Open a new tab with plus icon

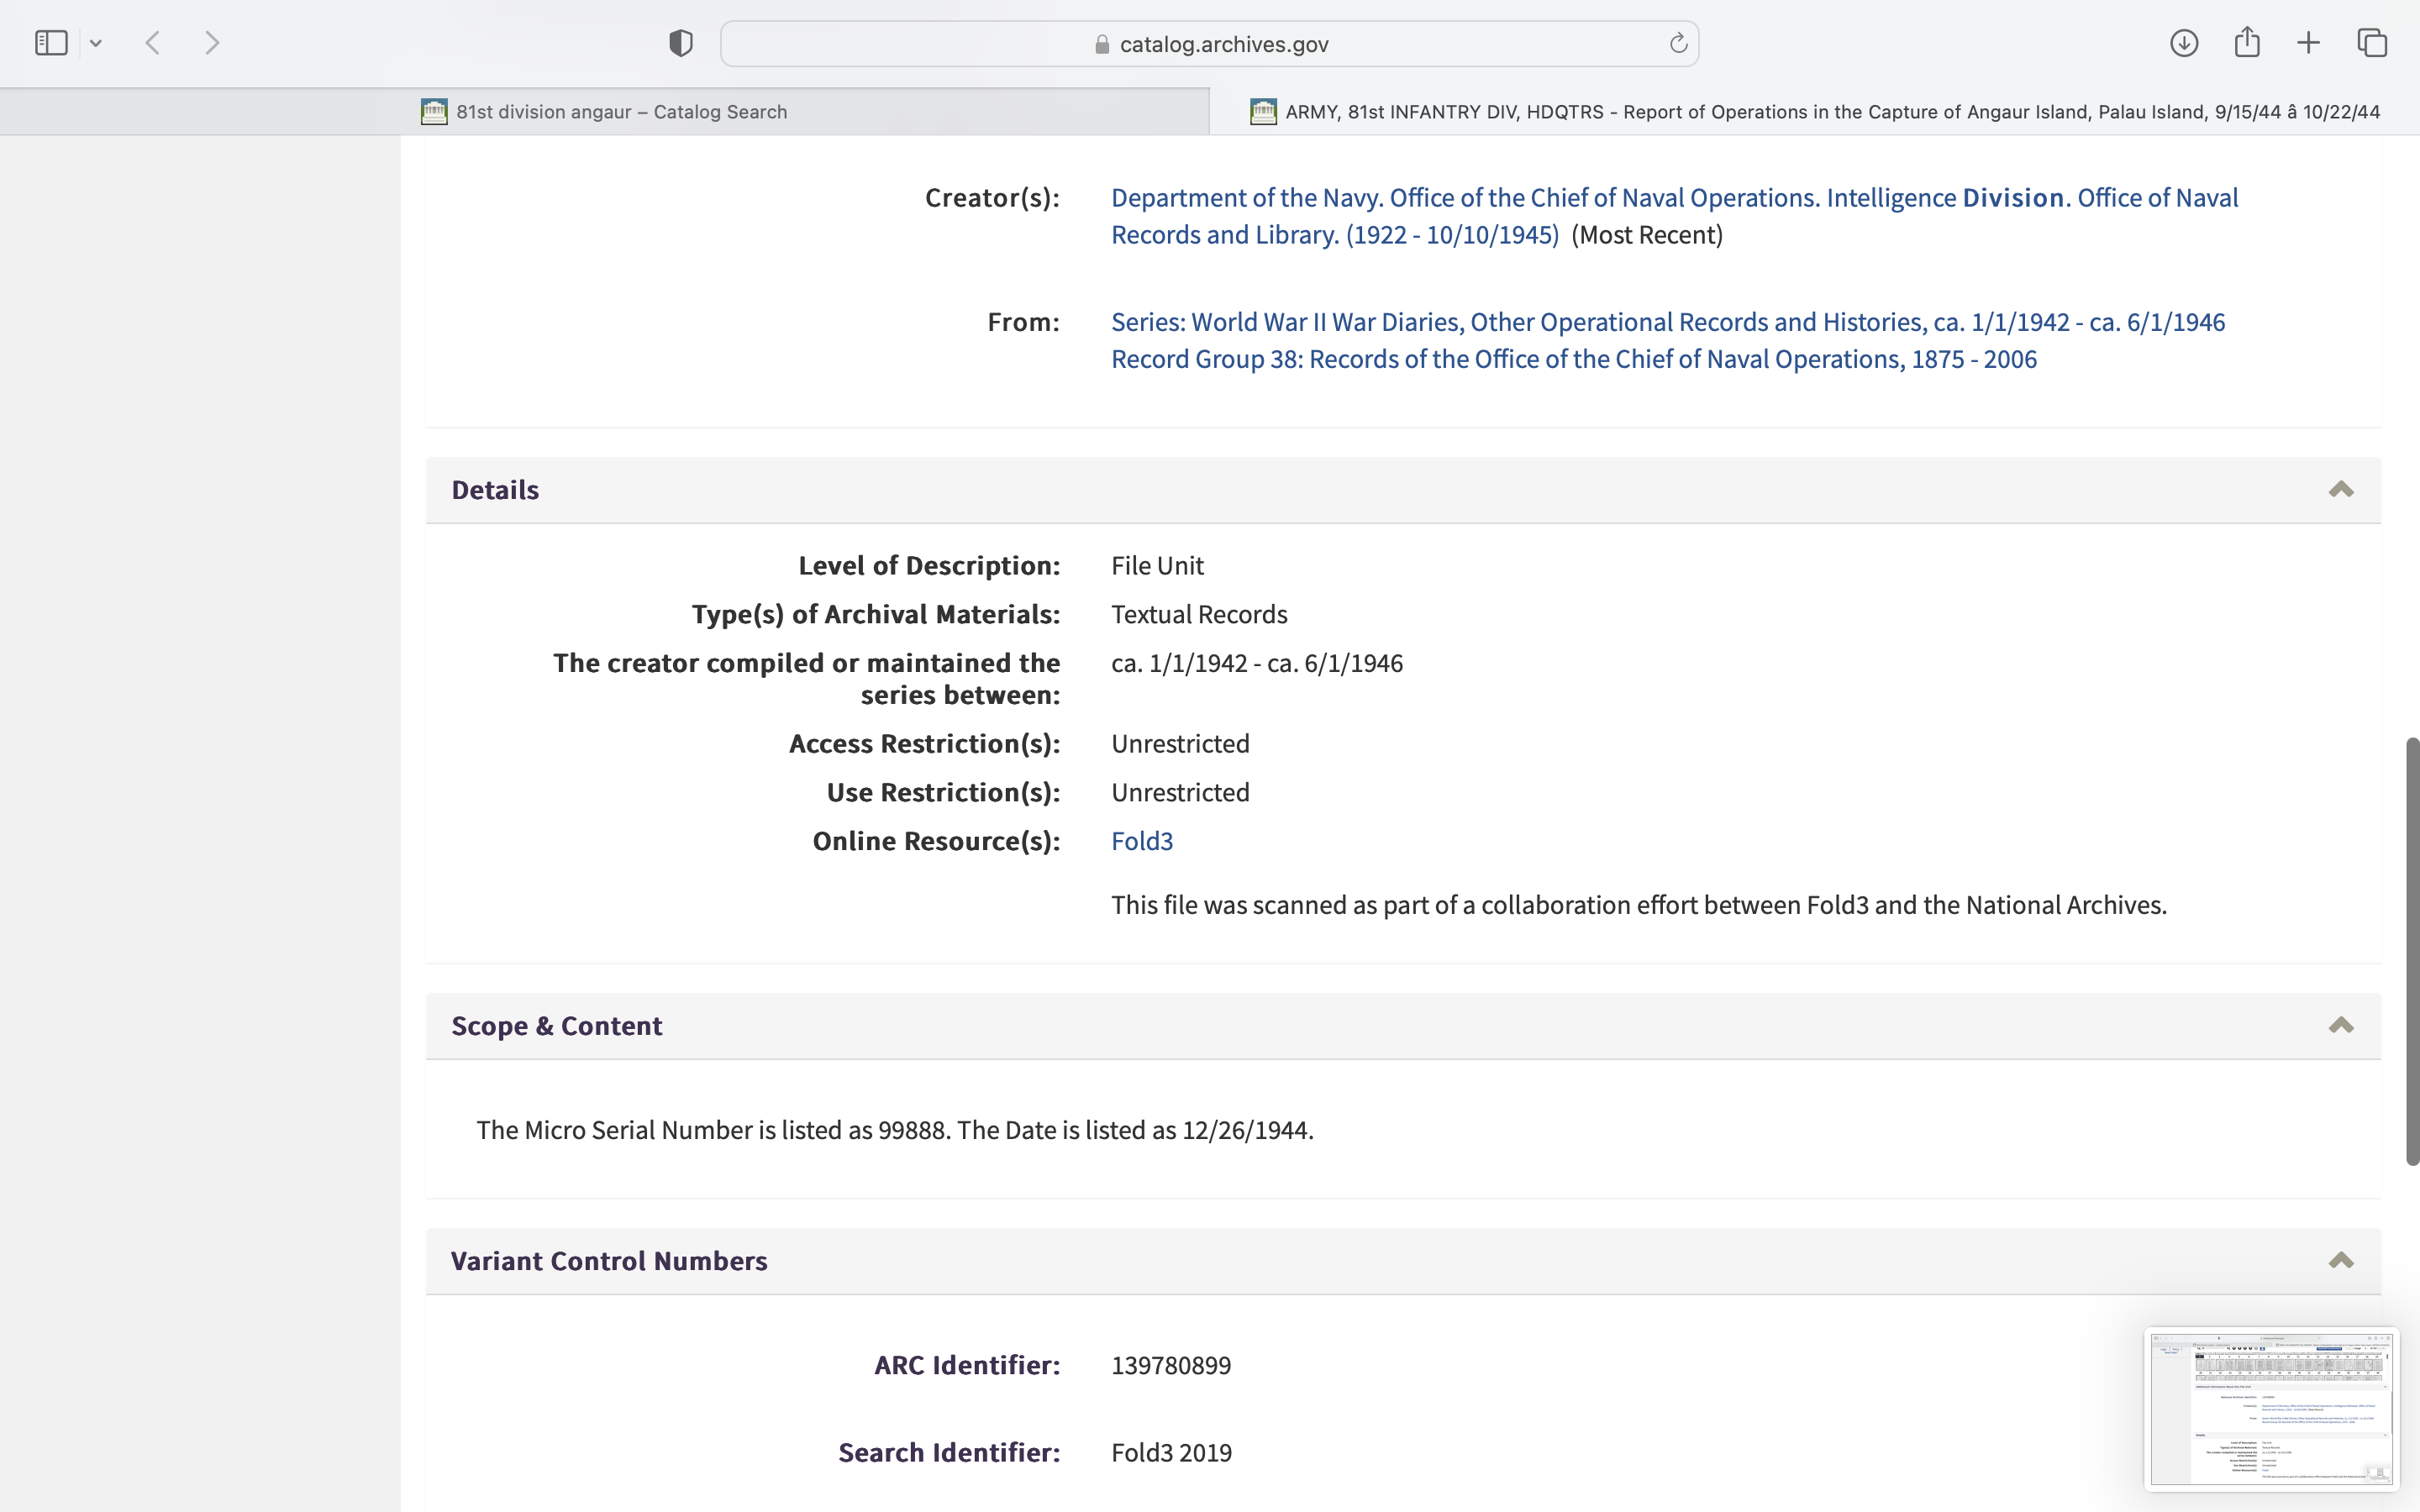(2308, 43)
